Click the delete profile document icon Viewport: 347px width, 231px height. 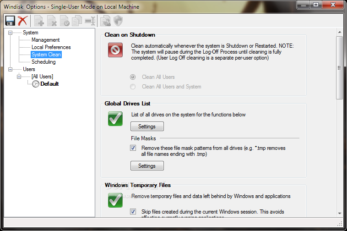[52, 21]
